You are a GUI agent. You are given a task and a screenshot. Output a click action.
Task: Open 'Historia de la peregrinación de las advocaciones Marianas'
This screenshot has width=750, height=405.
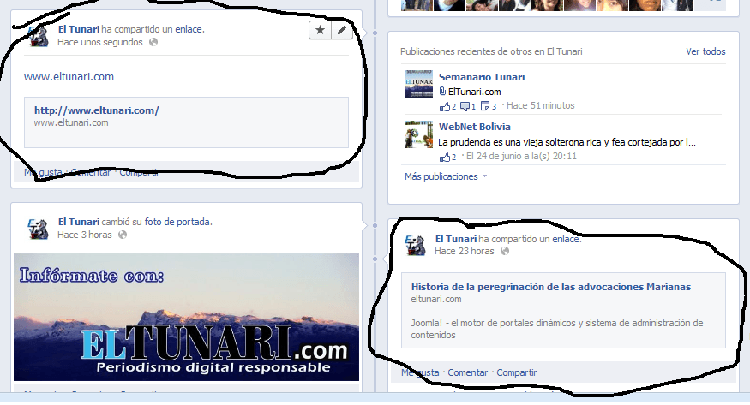[x=551, y=287]
